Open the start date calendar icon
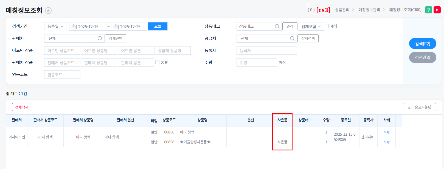The image size is (444, 169). pyautogui.click(x=74, y=27)
